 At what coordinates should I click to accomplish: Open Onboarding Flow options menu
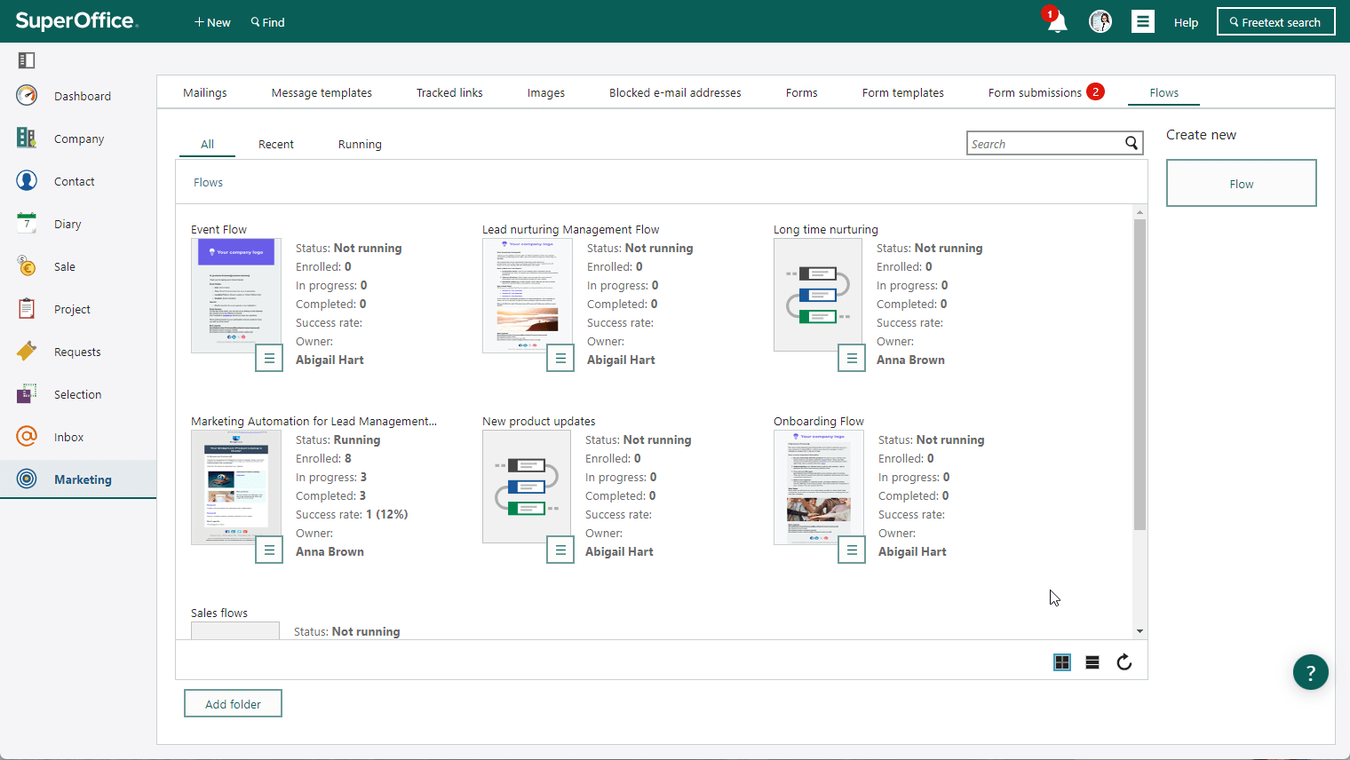click(x=852, y=550)
